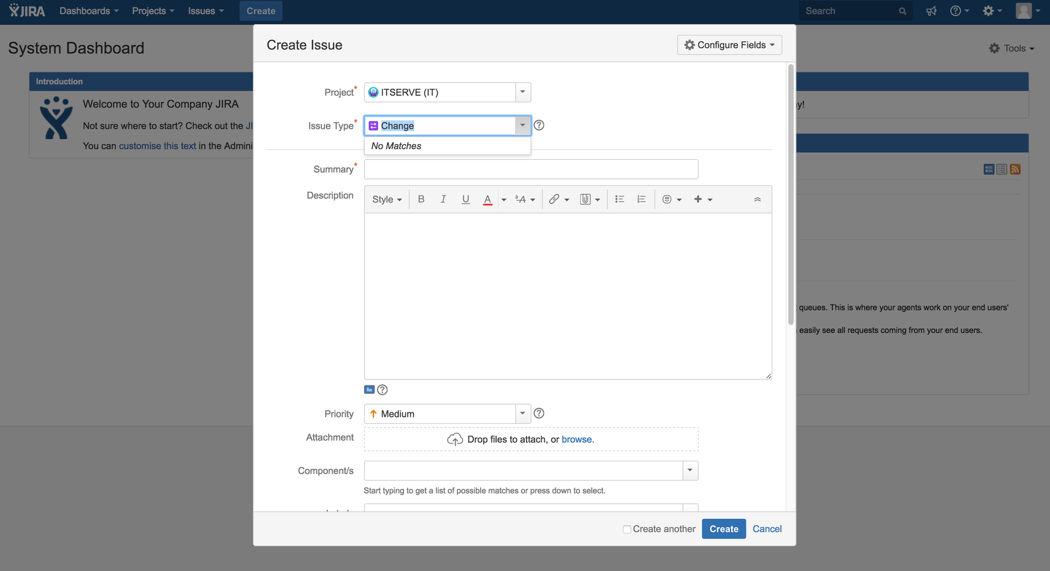Open the Dashboards menu
This screenshot has width=1050, height=571.
[89, 11]
